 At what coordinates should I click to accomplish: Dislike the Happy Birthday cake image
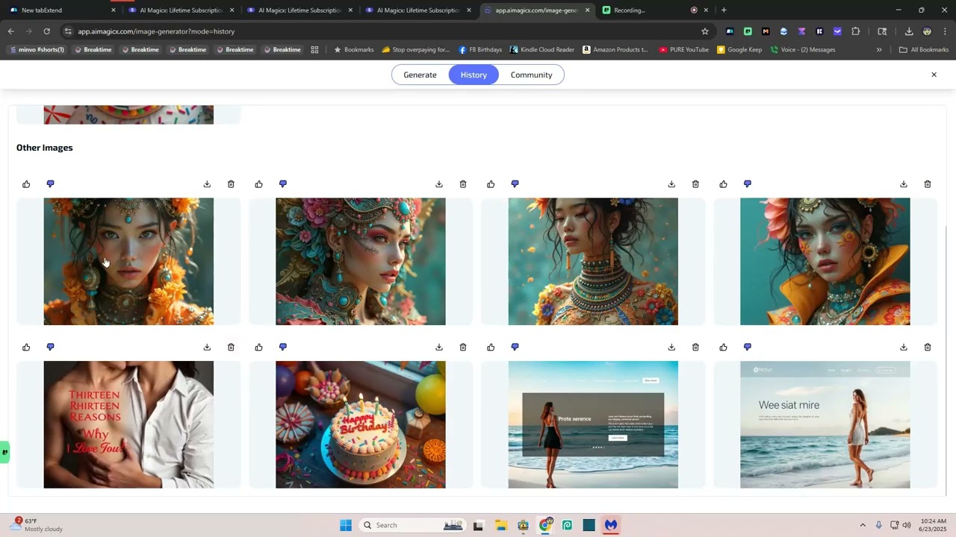pos(283,348)
